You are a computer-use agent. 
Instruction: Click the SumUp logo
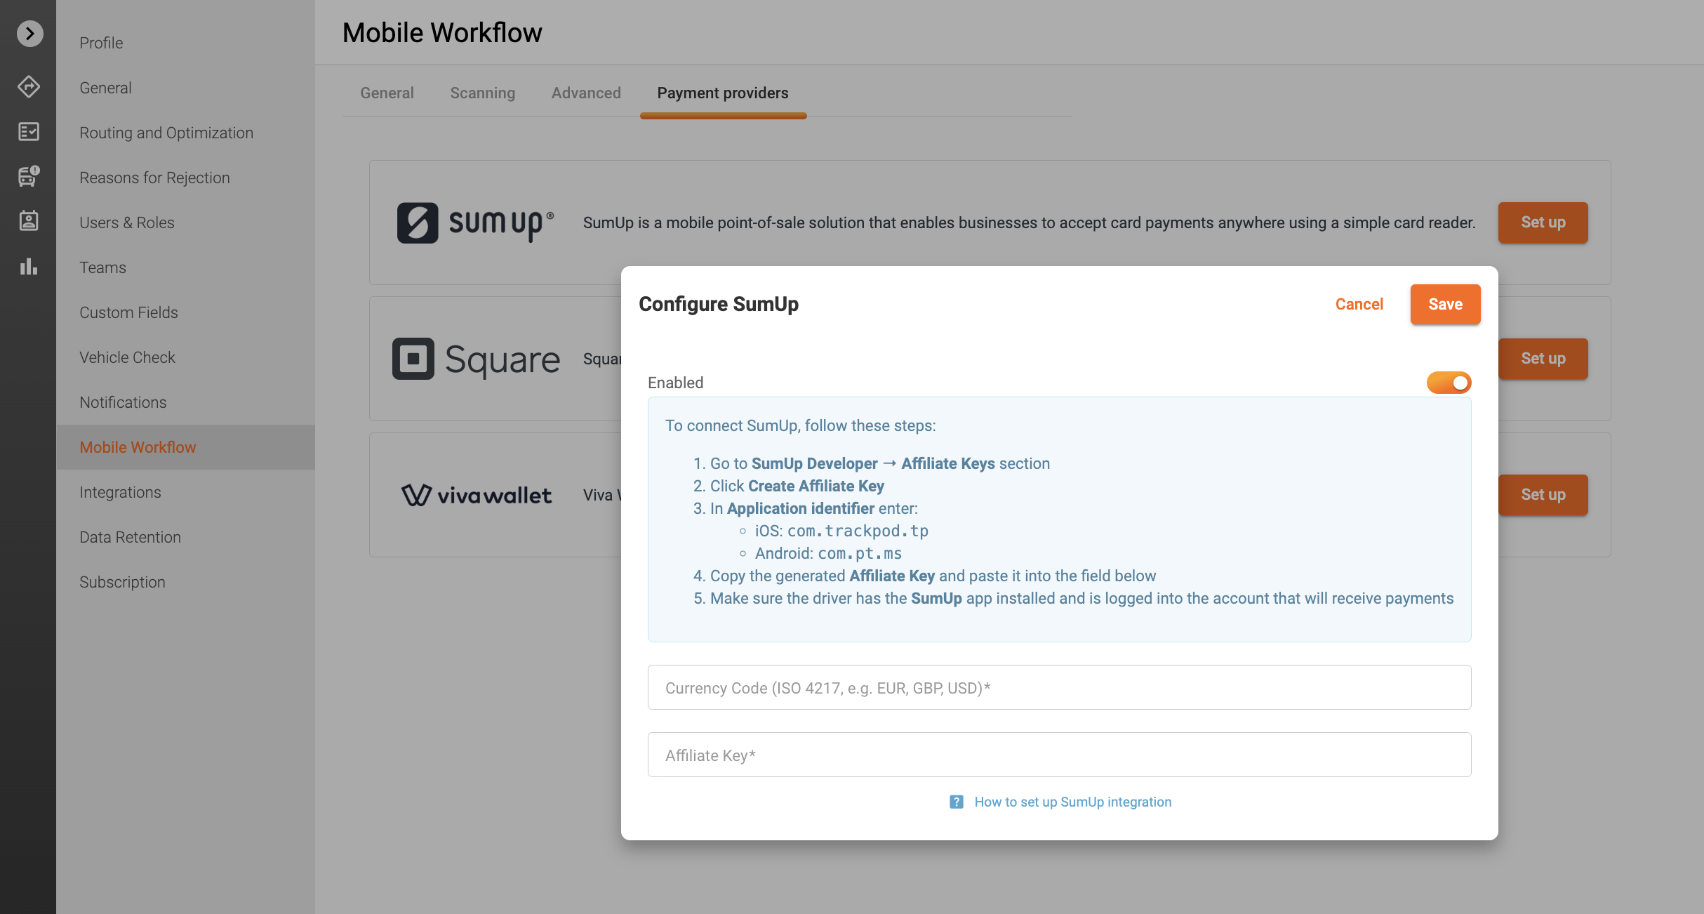pos(475,223)
